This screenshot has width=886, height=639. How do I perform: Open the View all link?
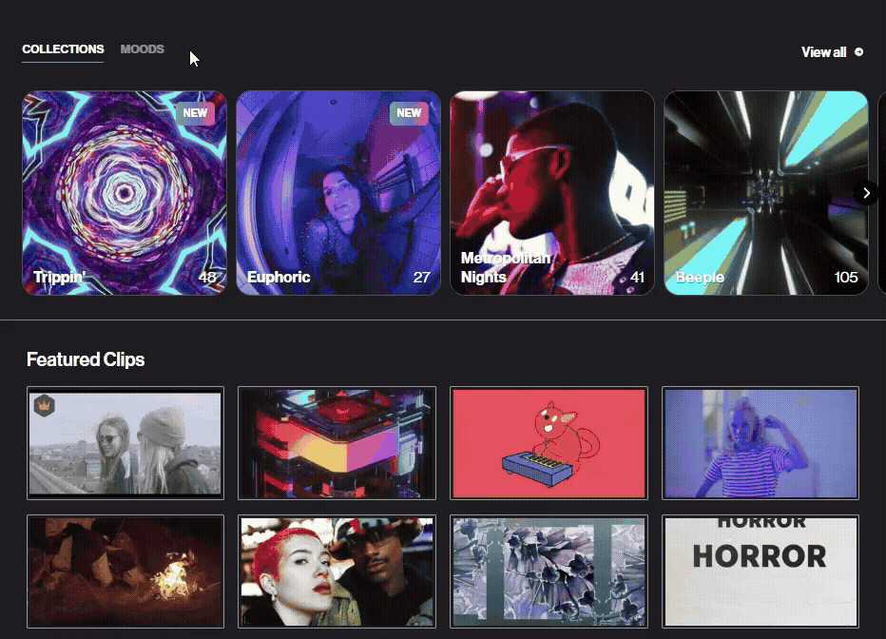point(823,52)
